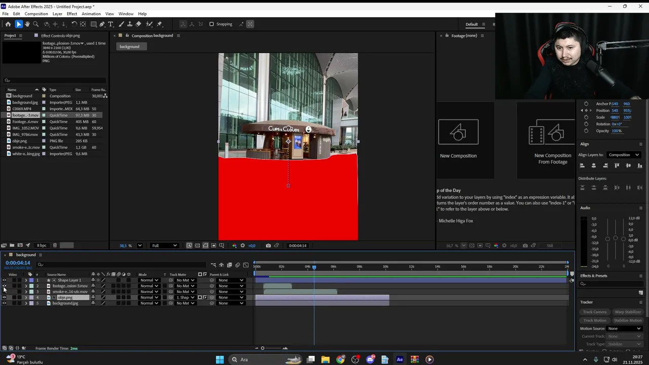Screen dimensions: 649x365
Task: Click the obje.png layer label color swatch
Action: click(31, 298)
